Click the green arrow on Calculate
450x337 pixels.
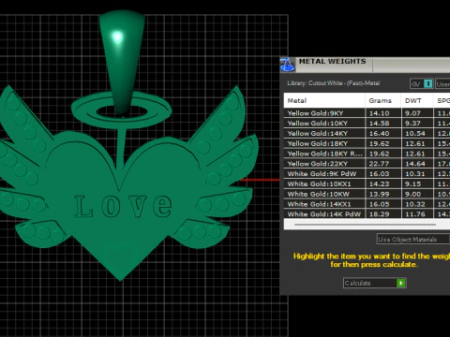point(400,283)
